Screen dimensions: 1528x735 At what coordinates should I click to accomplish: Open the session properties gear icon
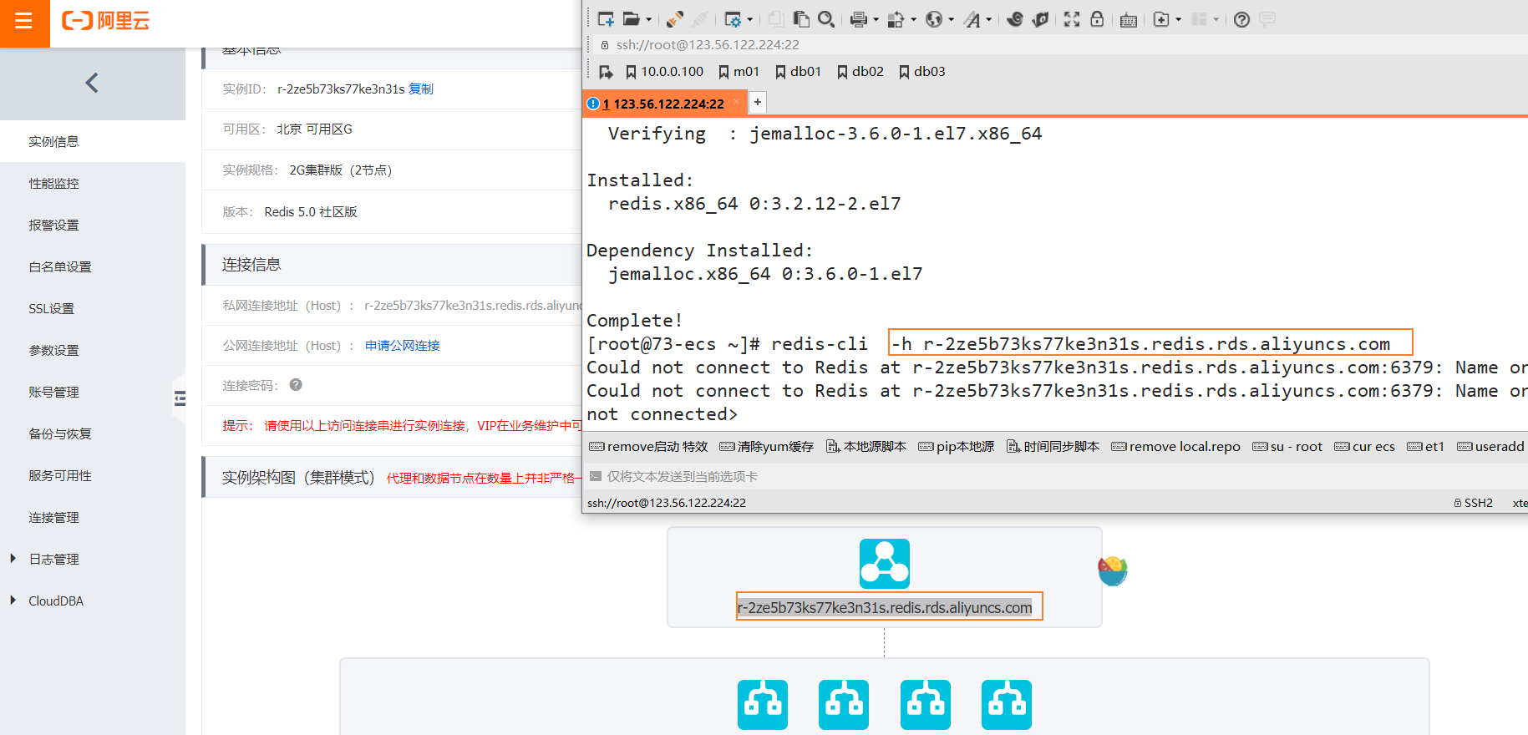pyautogui.click(x=733, y=19)
